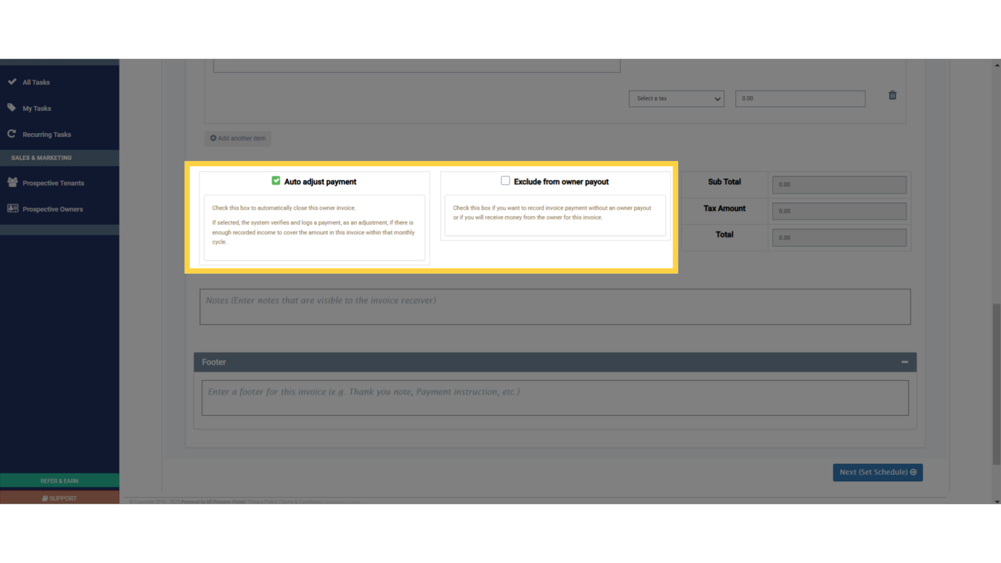Click the Prospective Tenants people icon
Viewport: 1001px width, 563px height.
pos(13,182)
